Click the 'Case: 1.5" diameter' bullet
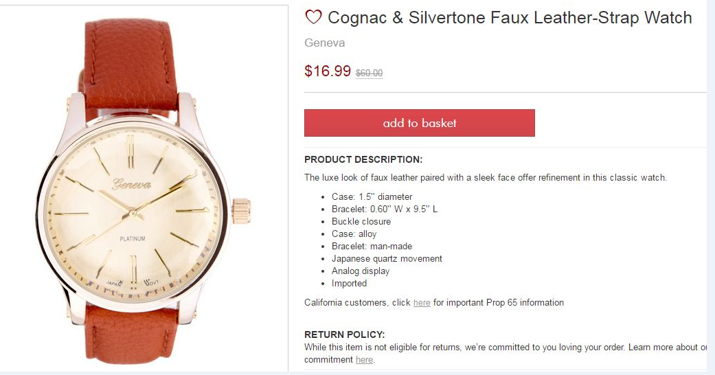Screen dimensions: 715x375 (x=372, y=197)
